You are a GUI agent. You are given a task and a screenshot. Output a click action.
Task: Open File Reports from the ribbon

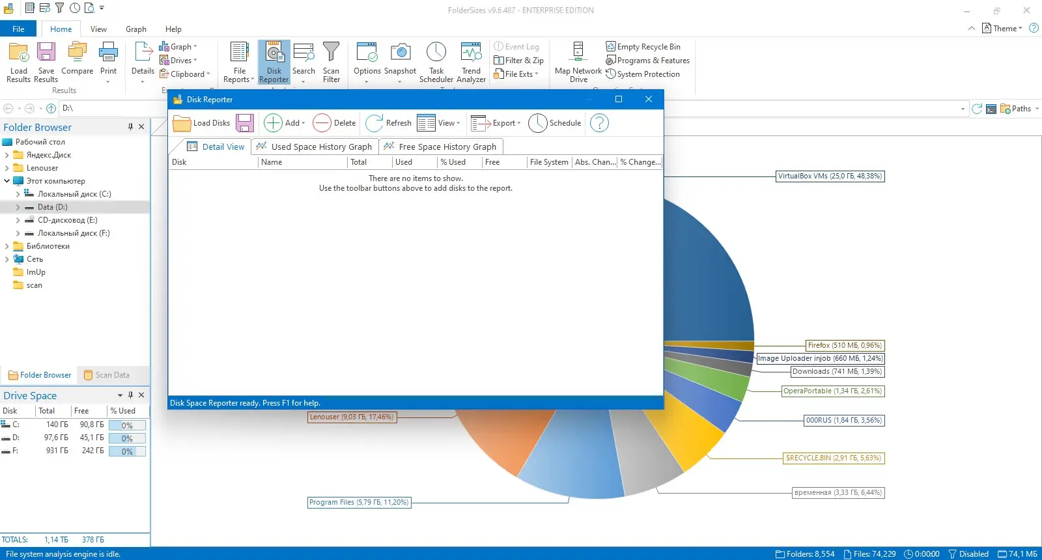(x=239, y=62)
